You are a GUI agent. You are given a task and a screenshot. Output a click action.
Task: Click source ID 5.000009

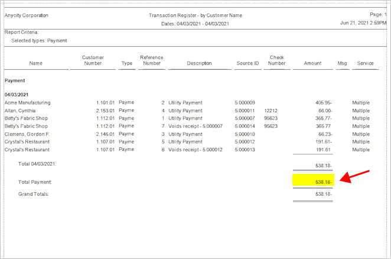pos(245,103)
